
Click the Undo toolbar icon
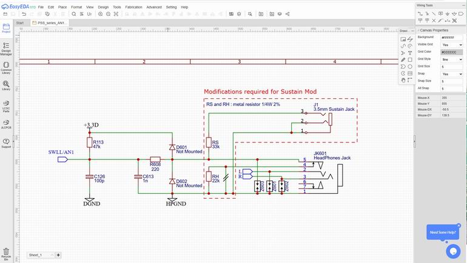pyautogui.click(x=24, y=14)
